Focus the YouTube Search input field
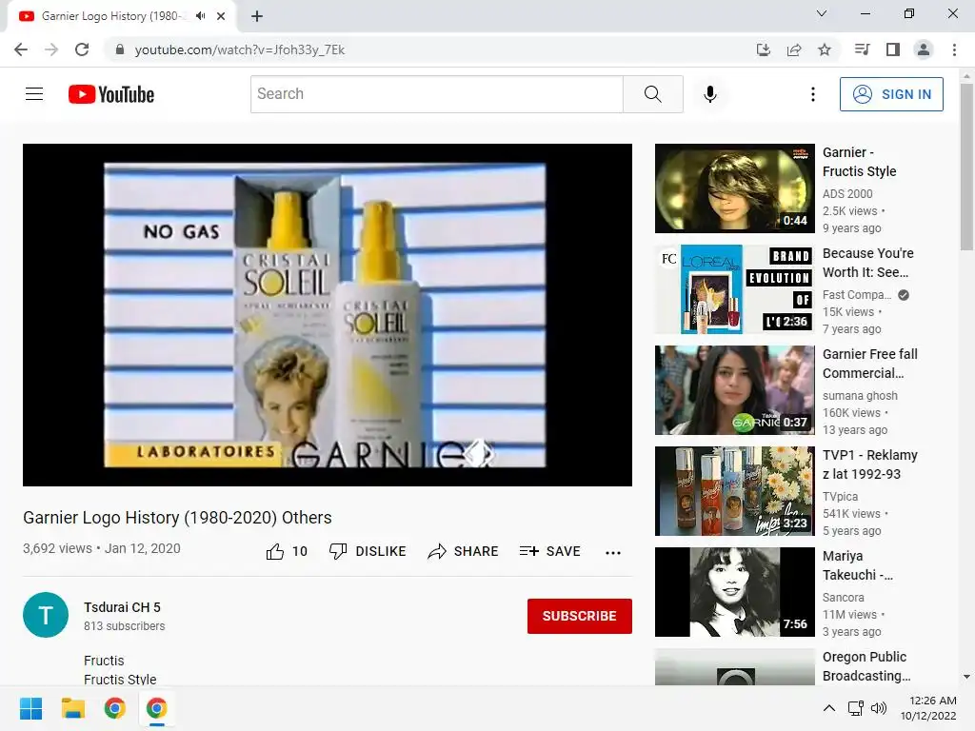Viewport: 975px width, 731px height. coord(437,94)
